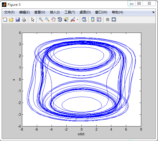The image size is (158, 141).
Task: Show plot tools and dock figure
Action: 114,19
